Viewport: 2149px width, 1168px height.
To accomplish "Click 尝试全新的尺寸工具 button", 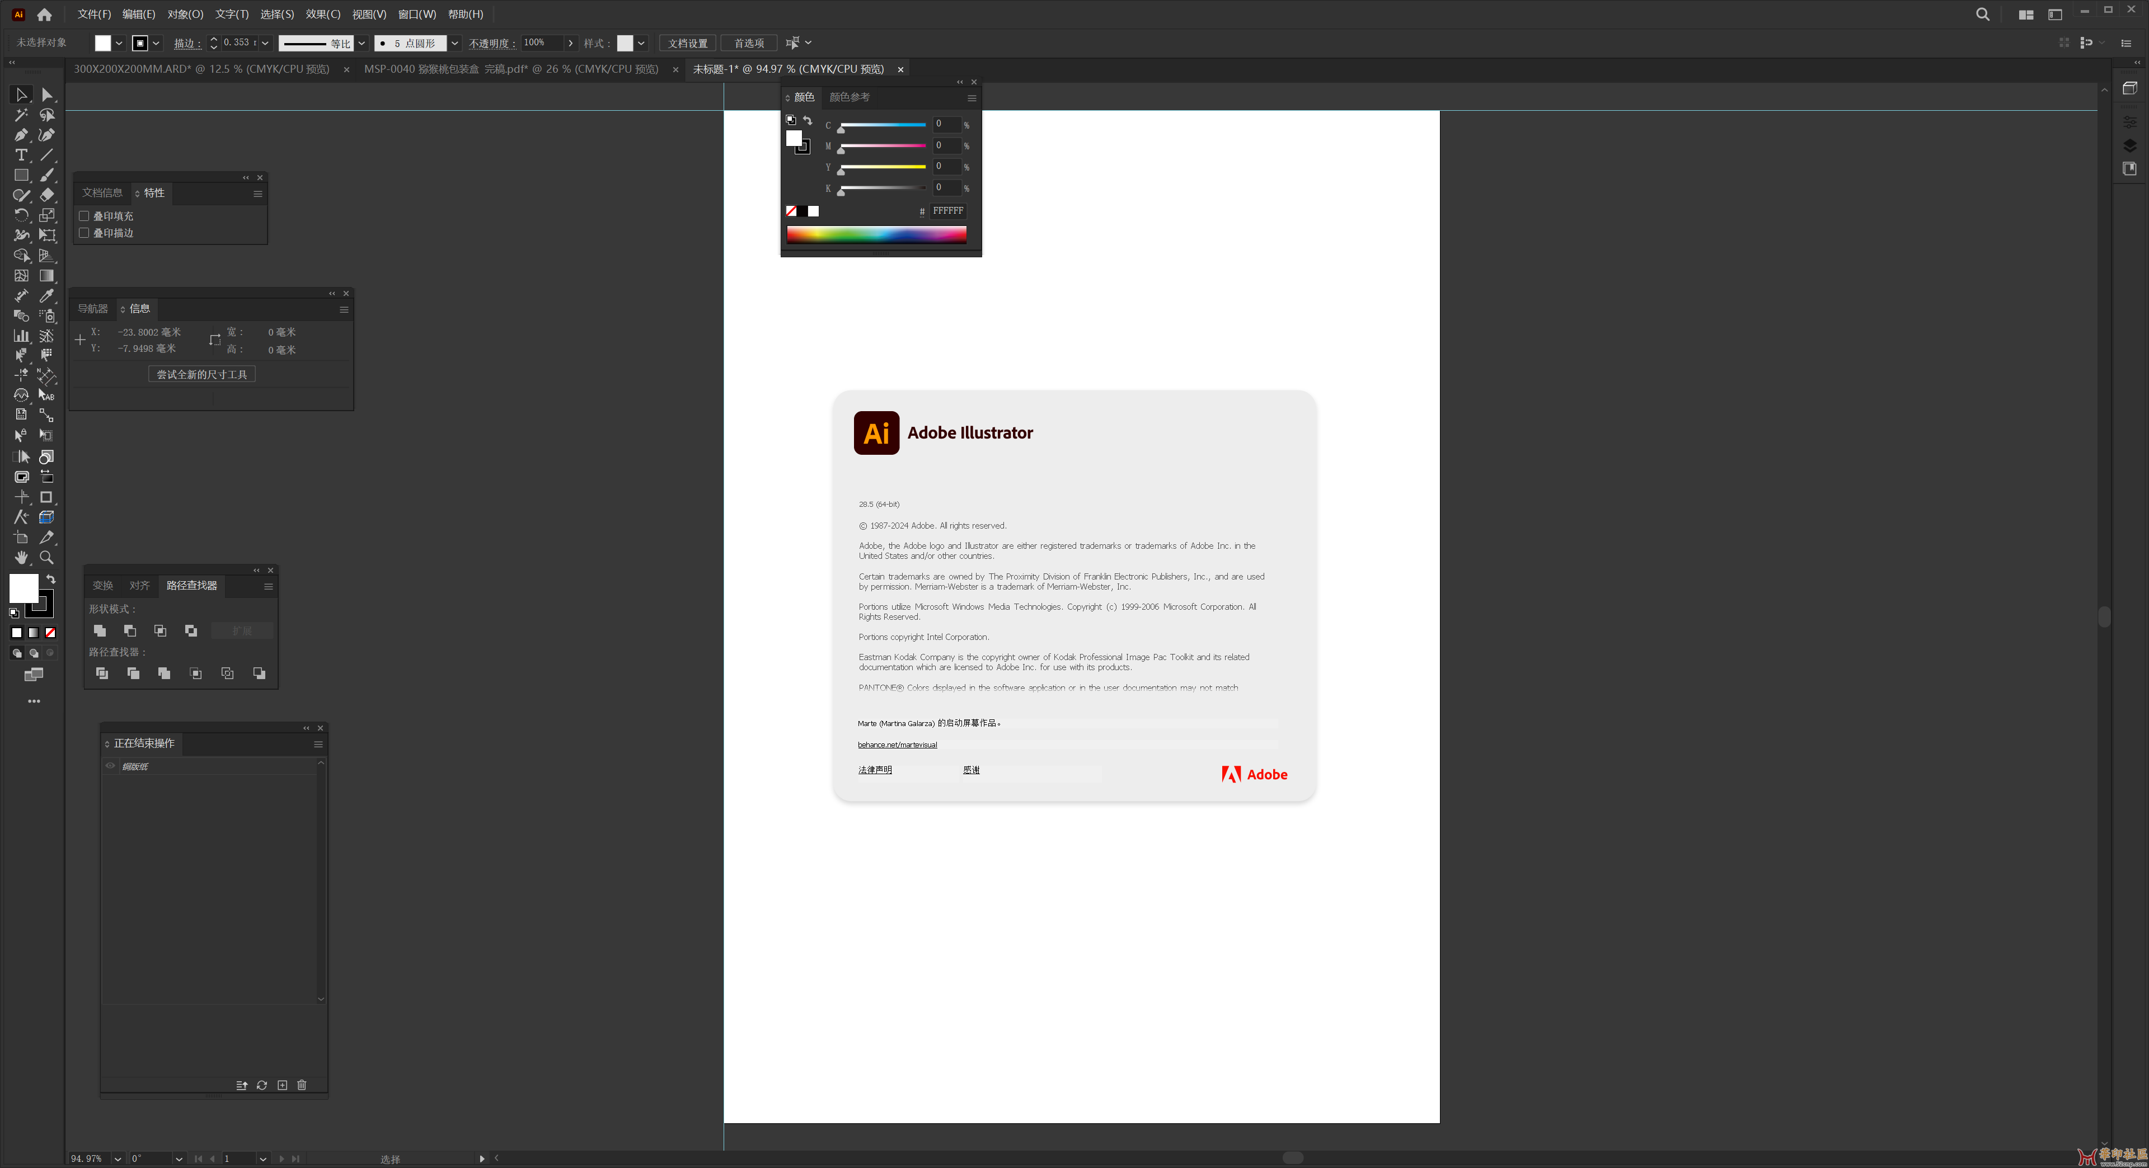I will point(202,375).
